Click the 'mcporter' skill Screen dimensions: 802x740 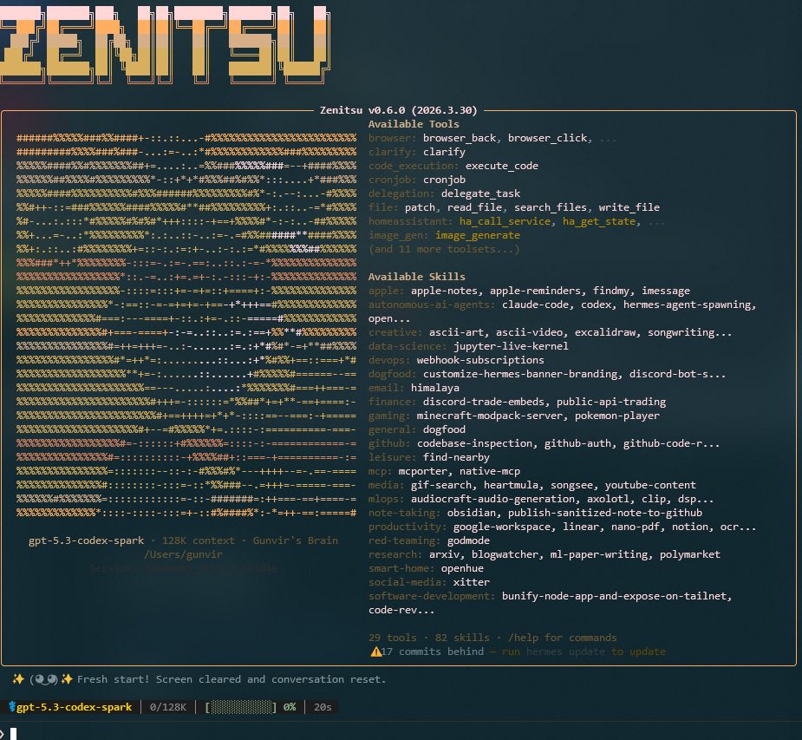click(x=422, y=471)
